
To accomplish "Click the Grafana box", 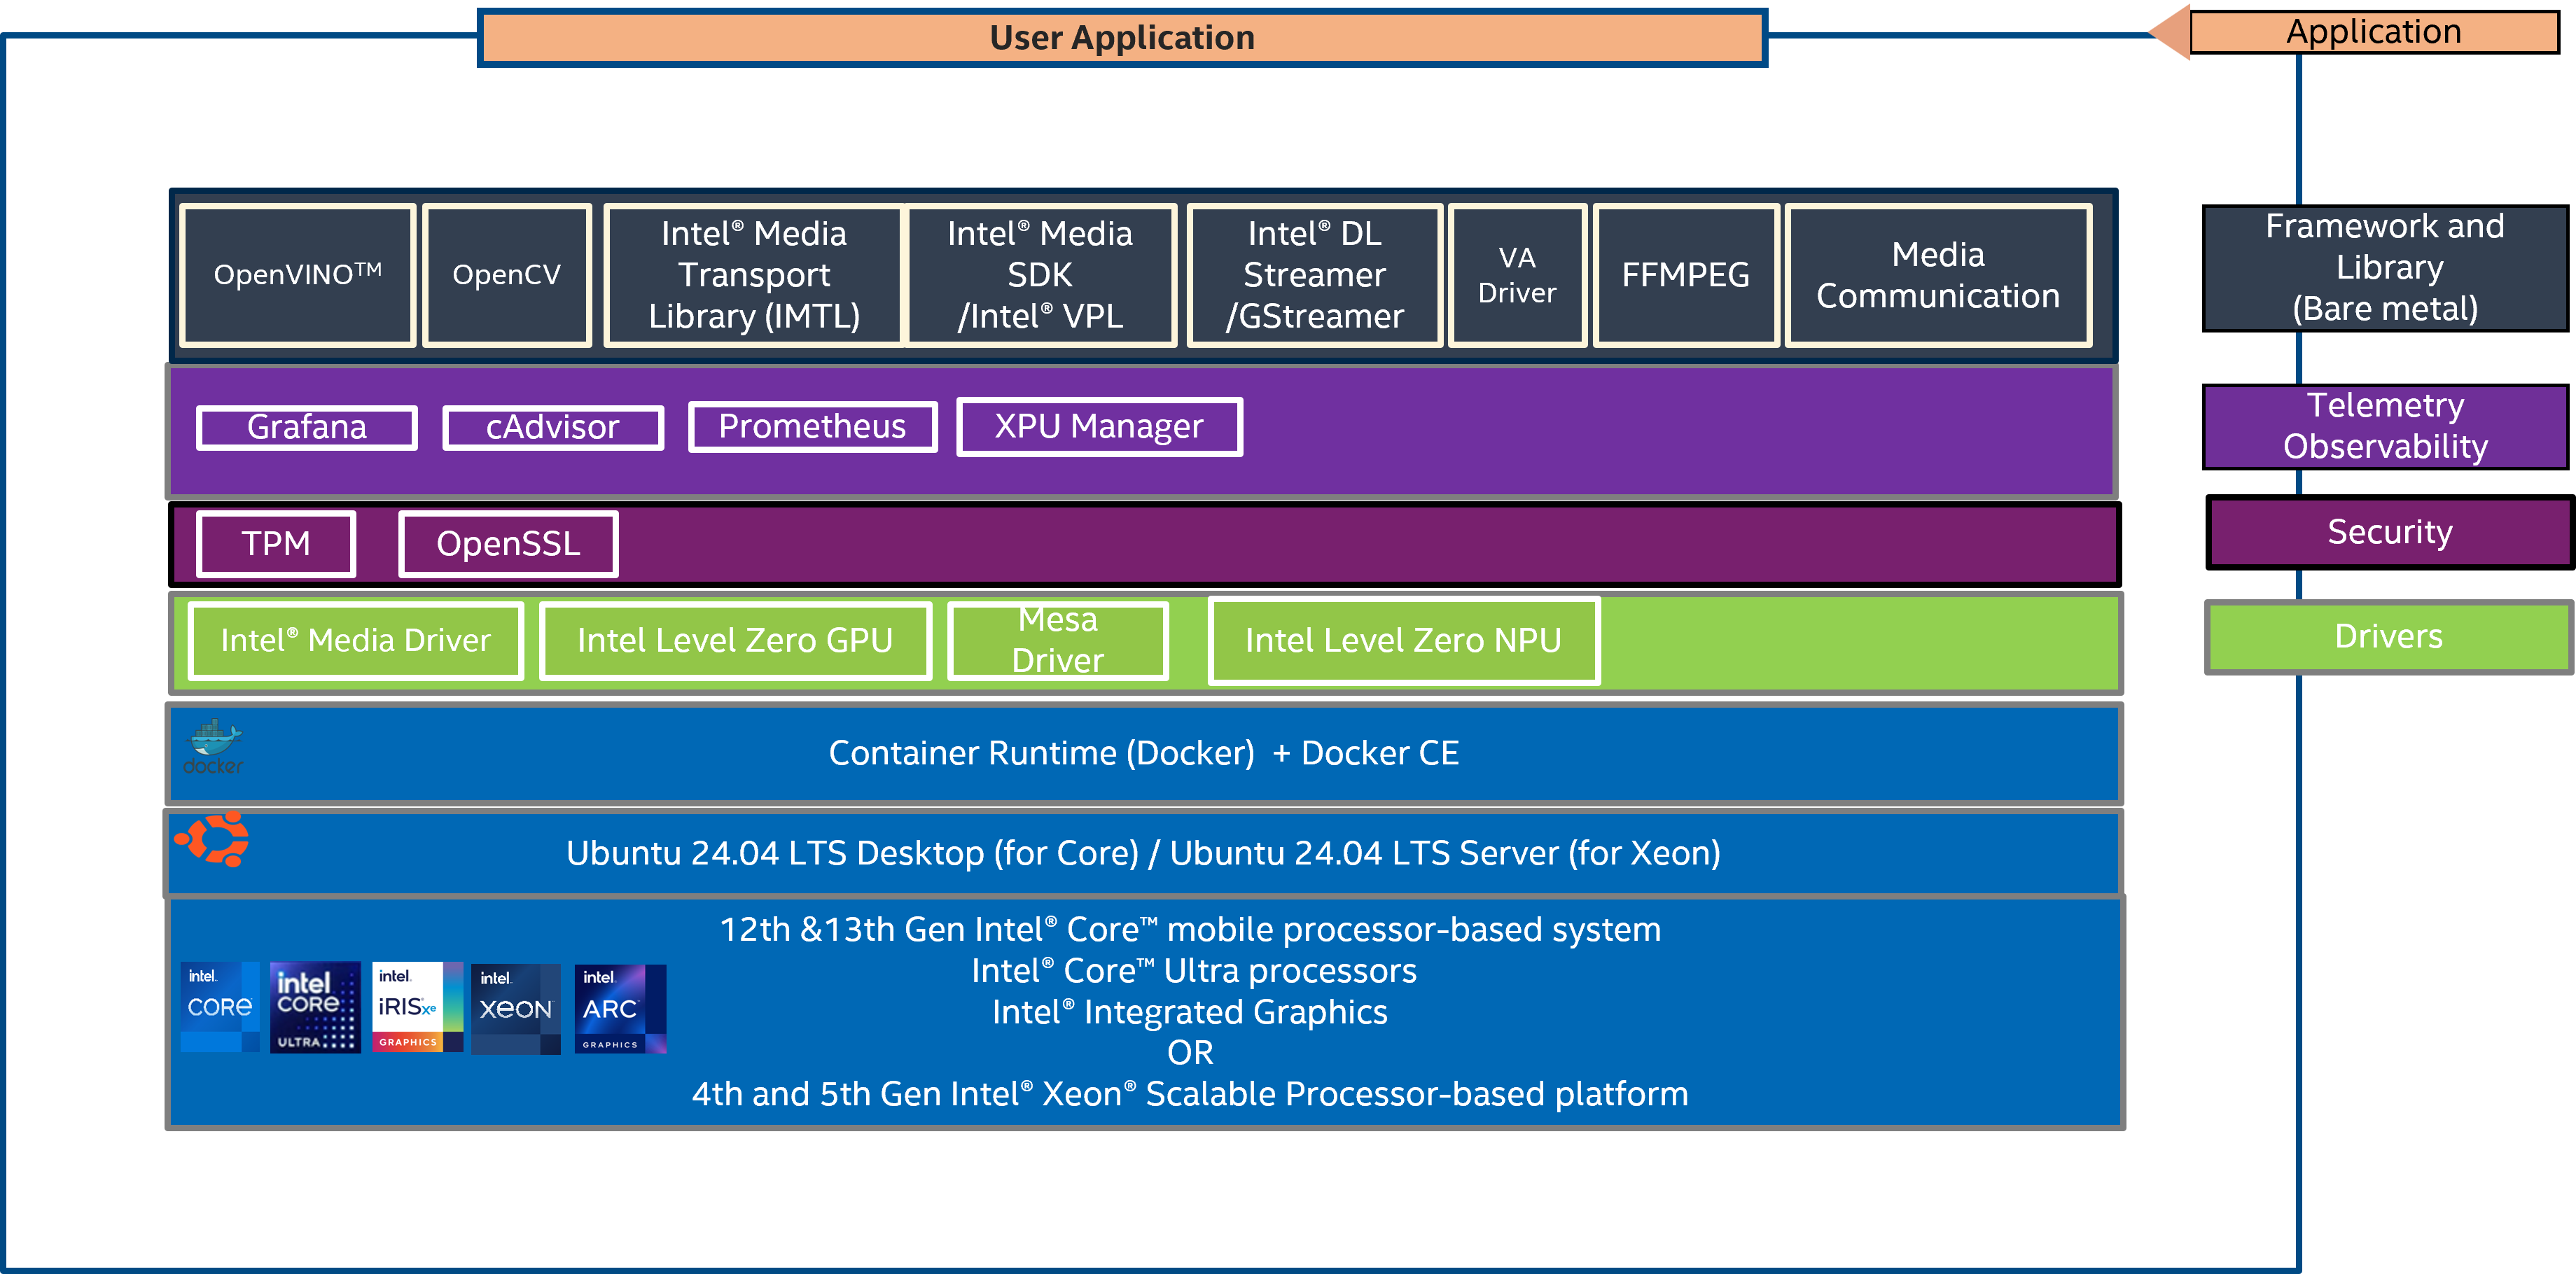I will pyautogui.click(x=307, y=427).
